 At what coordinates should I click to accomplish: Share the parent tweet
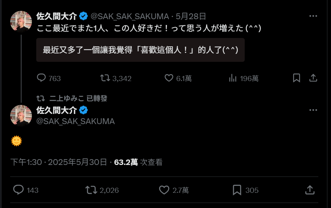tap(313, 78)
